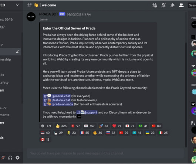Click the reaction showing 23
196x164 pixels.
tap(71, 133)
